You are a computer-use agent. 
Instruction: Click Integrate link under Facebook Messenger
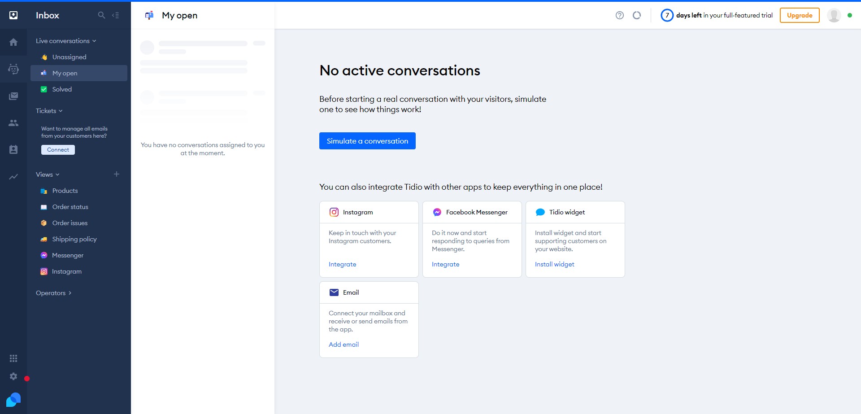(x=446, y=264)
